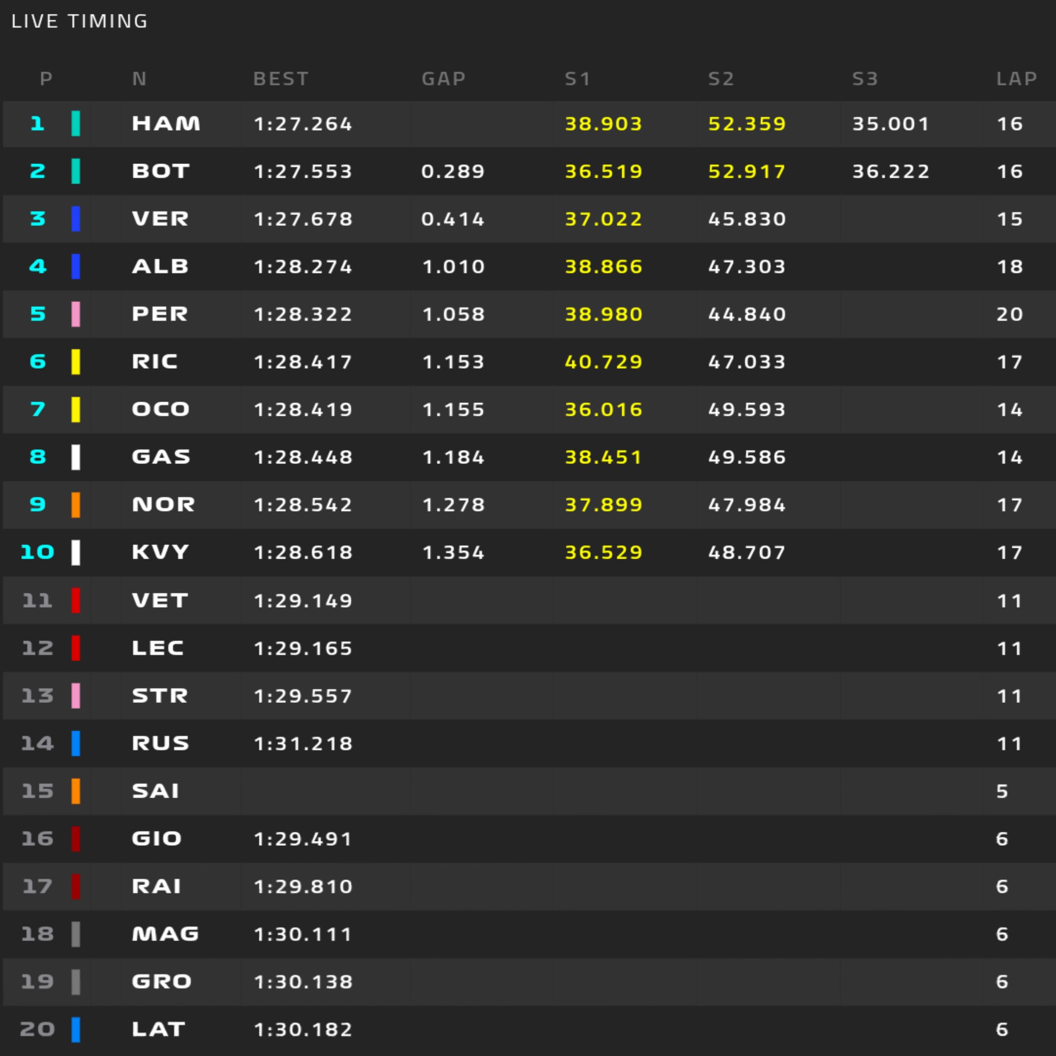The width and height of the screenshot is (1056, 1056).
Task: Select driver LEC name
Action: pyautogui.click(x=157, y=648)
